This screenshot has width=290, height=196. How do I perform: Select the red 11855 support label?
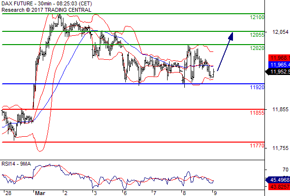(x=257, y=113)
